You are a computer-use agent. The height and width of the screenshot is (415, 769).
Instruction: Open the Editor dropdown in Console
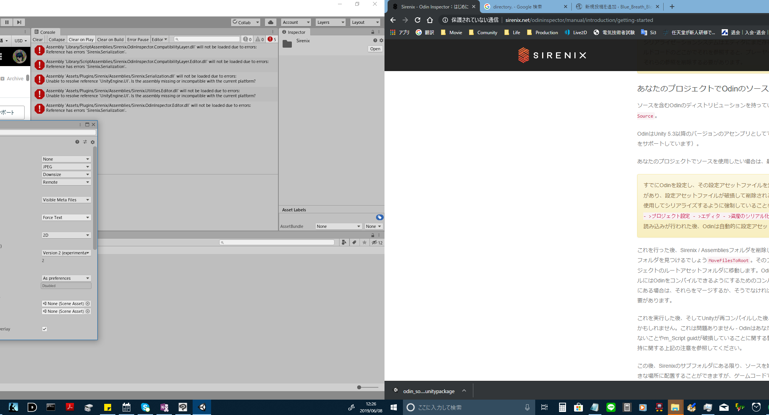pyautogui.click(x=159, y=40)
